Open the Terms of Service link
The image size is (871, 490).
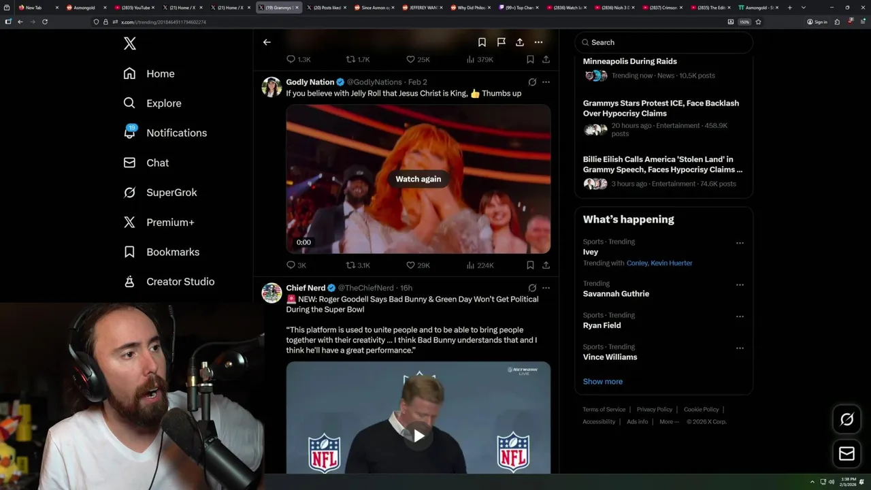coord(604,410)
